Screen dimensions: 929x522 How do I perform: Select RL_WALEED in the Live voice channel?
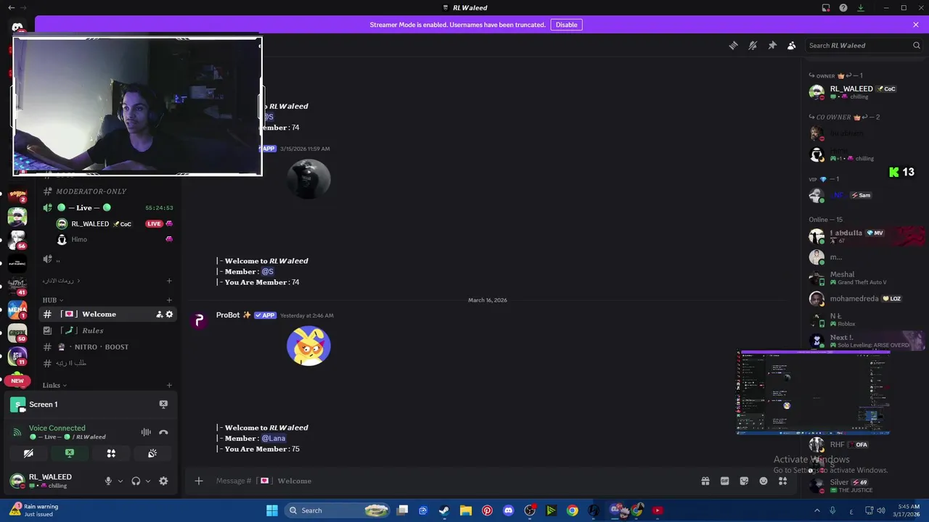coord(115,224)
